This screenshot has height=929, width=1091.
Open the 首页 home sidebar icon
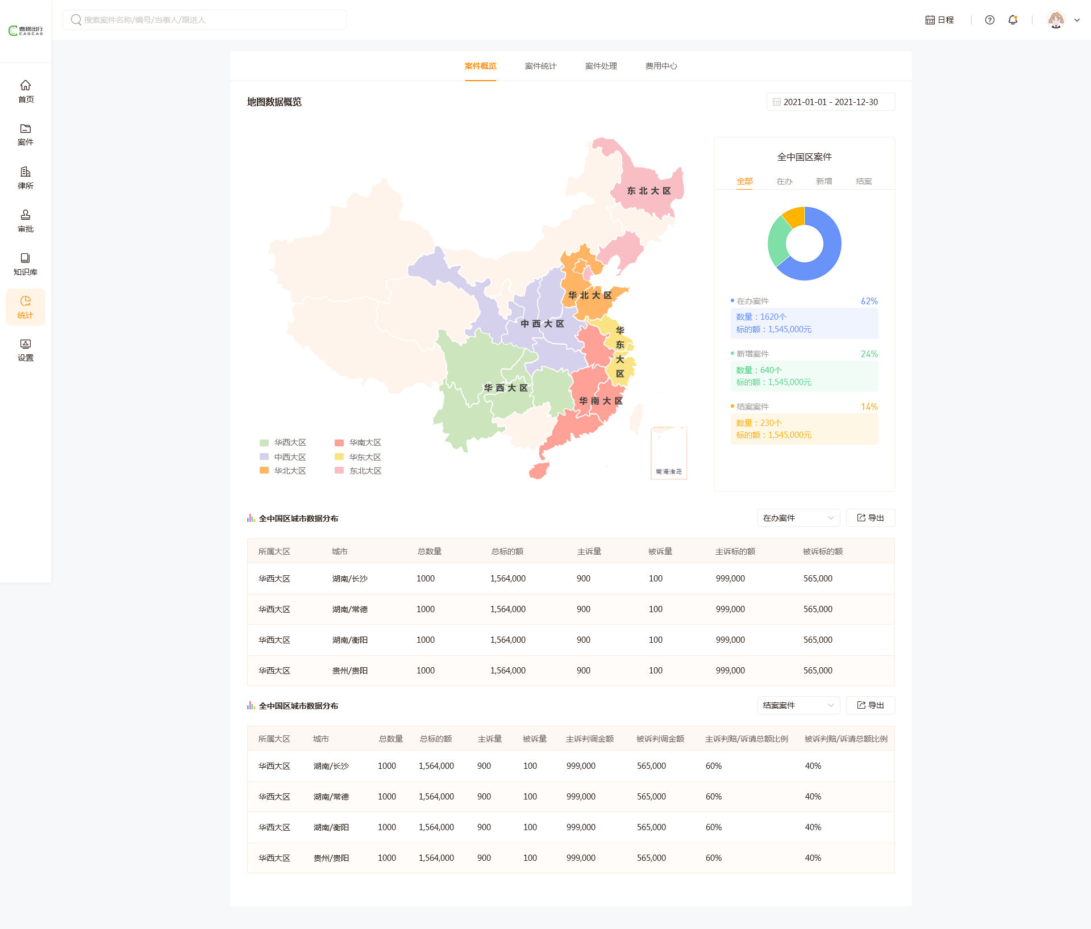point(26,91)
